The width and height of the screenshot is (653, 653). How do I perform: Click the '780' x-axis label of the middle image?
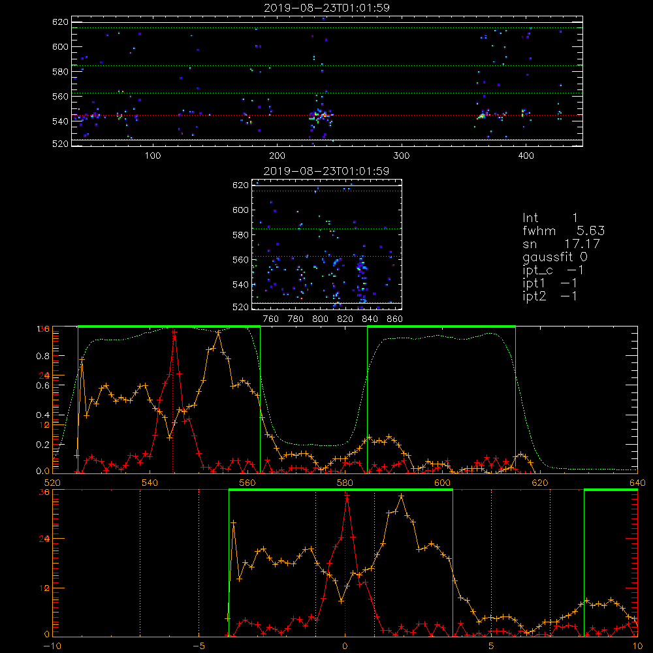296,319
